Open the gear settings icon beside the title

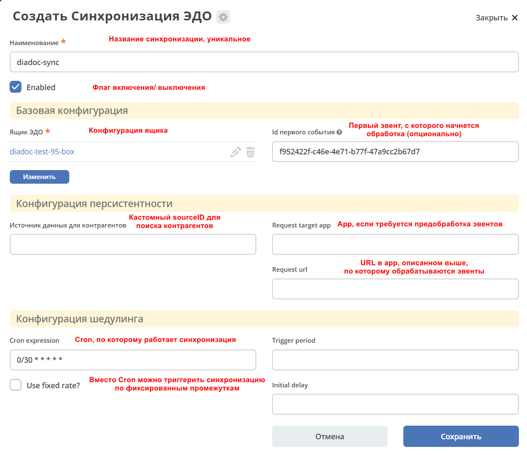pos(223,17)
